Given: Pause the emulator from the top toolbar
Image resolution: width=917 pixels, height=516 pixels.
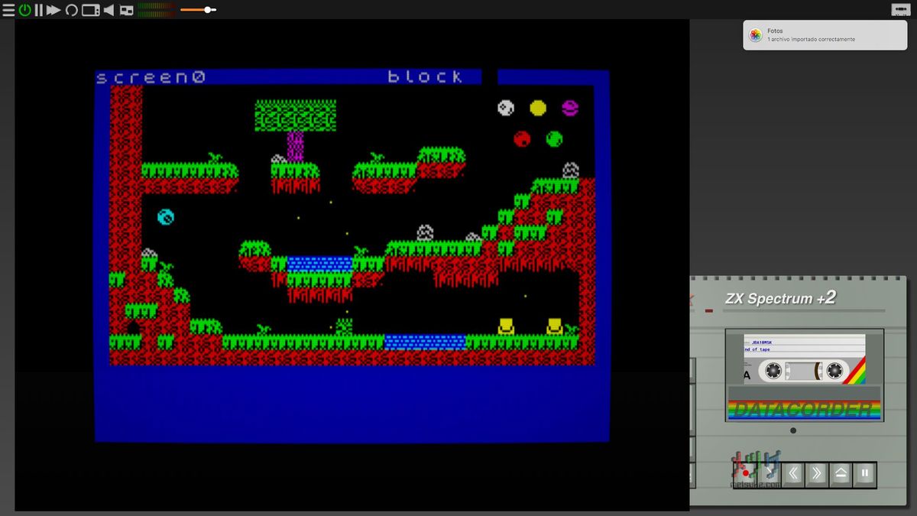Looking at the screenshot, I should click(38, 10).
